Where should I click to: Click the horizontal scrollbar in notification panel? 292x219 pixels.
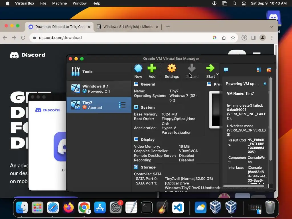[244, 186]
